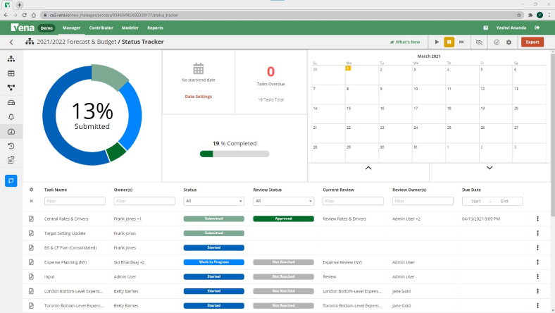The width and height of the screenshot is (555, 313).
Task: Click the Export button
Action: tap(532, 42)
